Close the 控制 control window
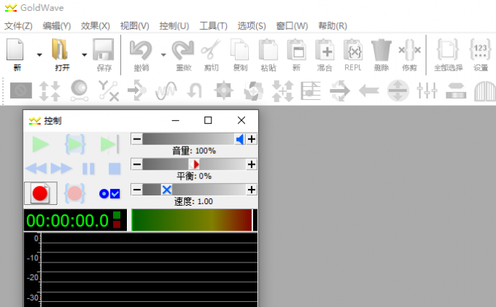The width and height of the screenshot is (496, 307). click(241, 120)
